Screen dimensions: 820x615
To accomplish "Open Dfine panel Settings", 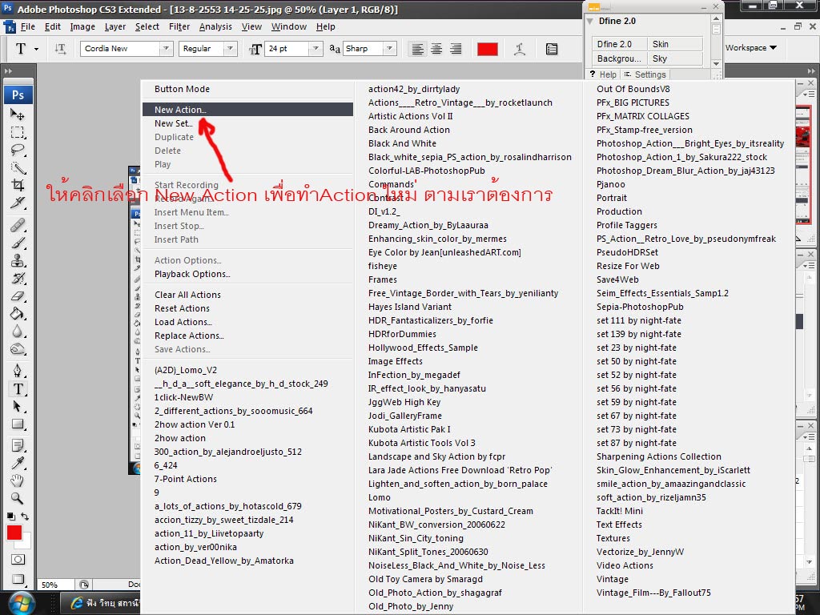I will click(646, 74).
